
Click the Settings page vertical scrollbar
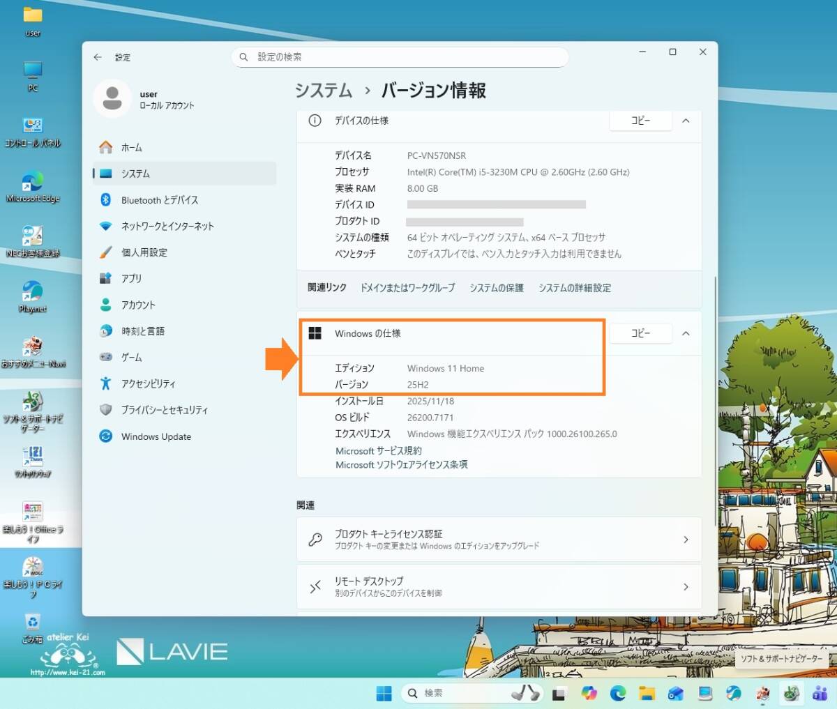click(x=714, y=401)
